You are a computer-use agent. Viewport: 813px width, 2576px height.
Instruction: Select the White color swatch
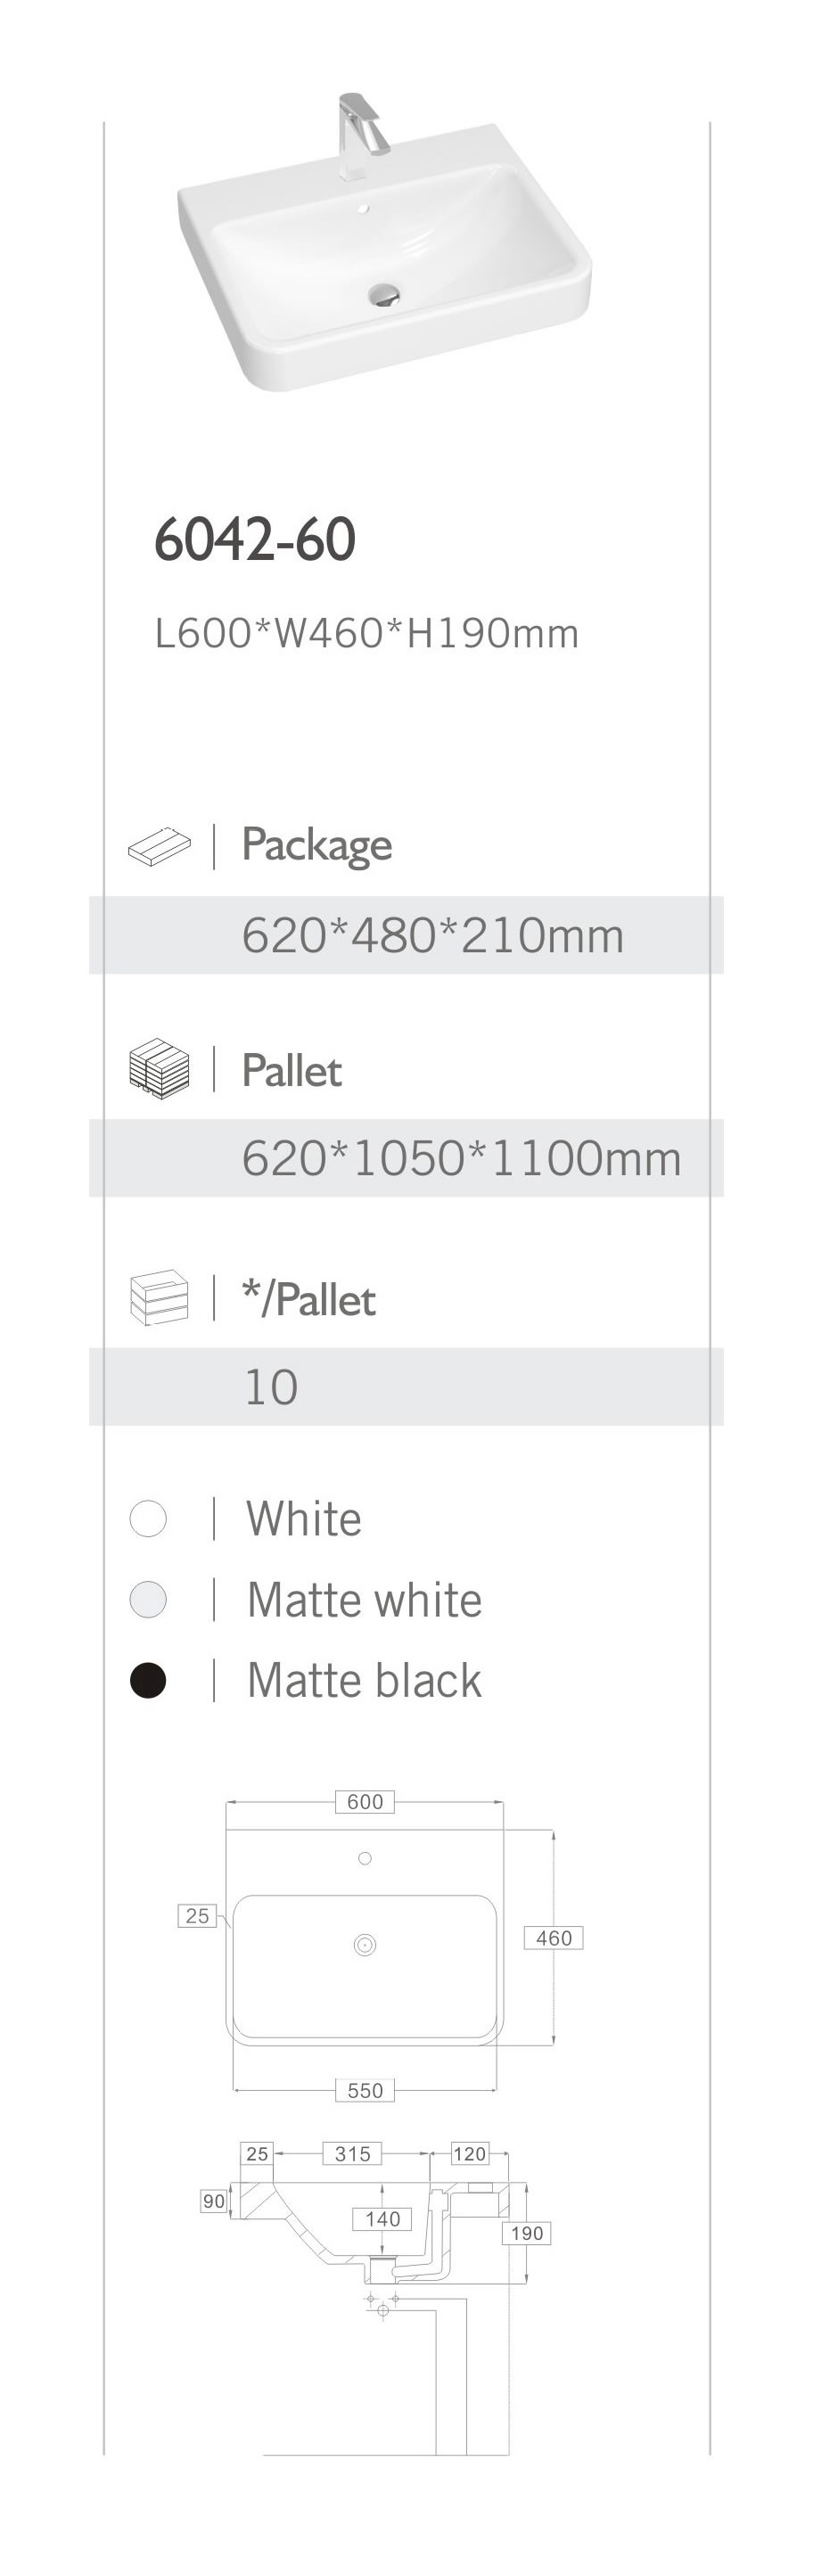pos(148,1518)
